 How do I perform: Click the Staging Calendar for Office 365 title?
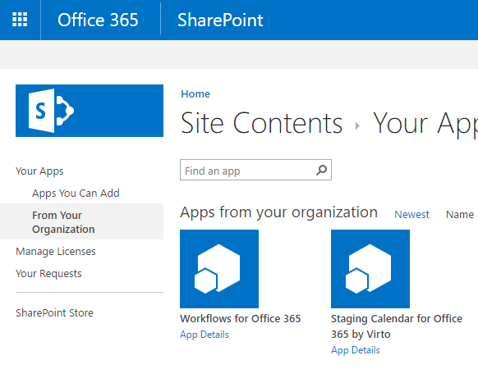pos(397,326)
